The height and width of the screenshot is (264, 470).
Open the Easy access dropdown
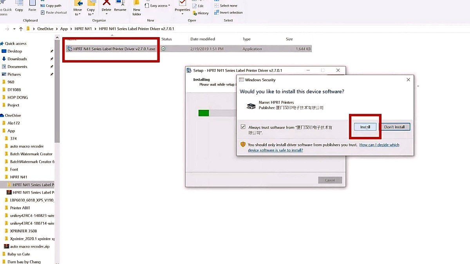157,6
